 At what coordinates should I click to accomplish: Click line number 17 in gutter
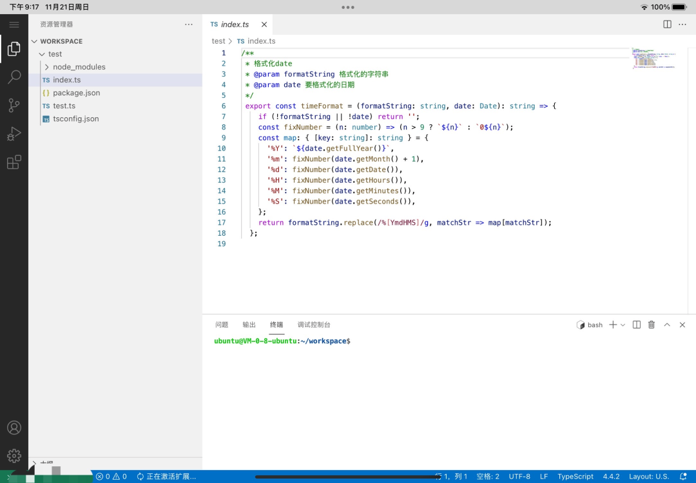(x=221, y=223)
